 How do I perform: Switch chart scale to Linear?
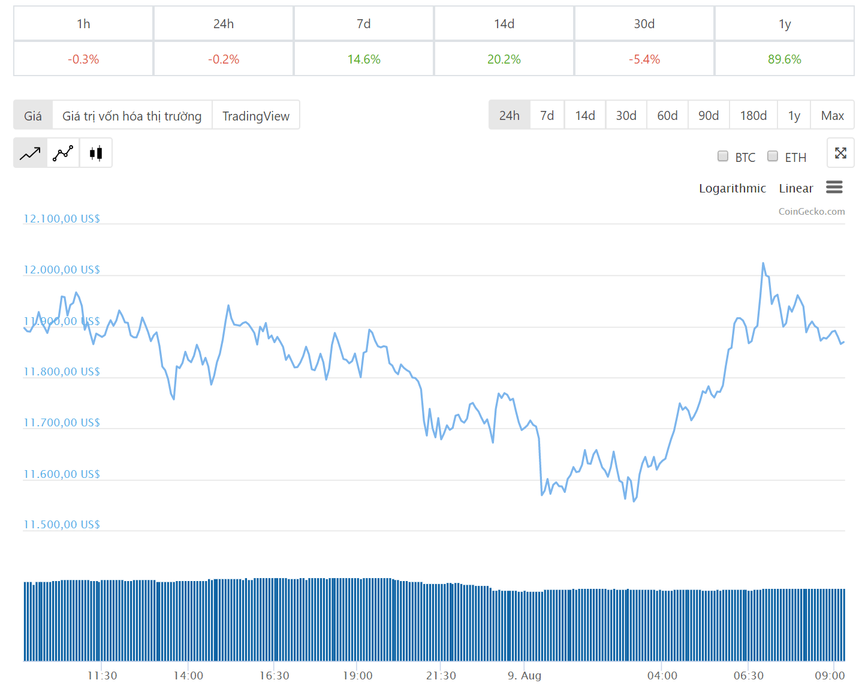(796, 188)
